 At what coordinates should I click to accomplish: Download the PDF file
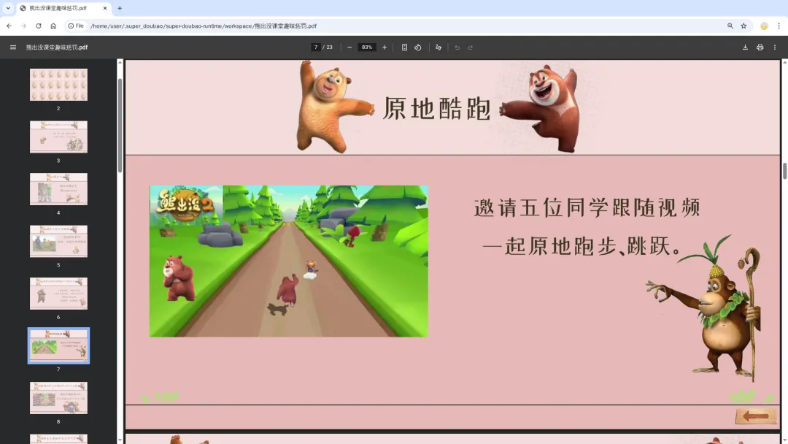pyautogui.click(x=745, y=47)
